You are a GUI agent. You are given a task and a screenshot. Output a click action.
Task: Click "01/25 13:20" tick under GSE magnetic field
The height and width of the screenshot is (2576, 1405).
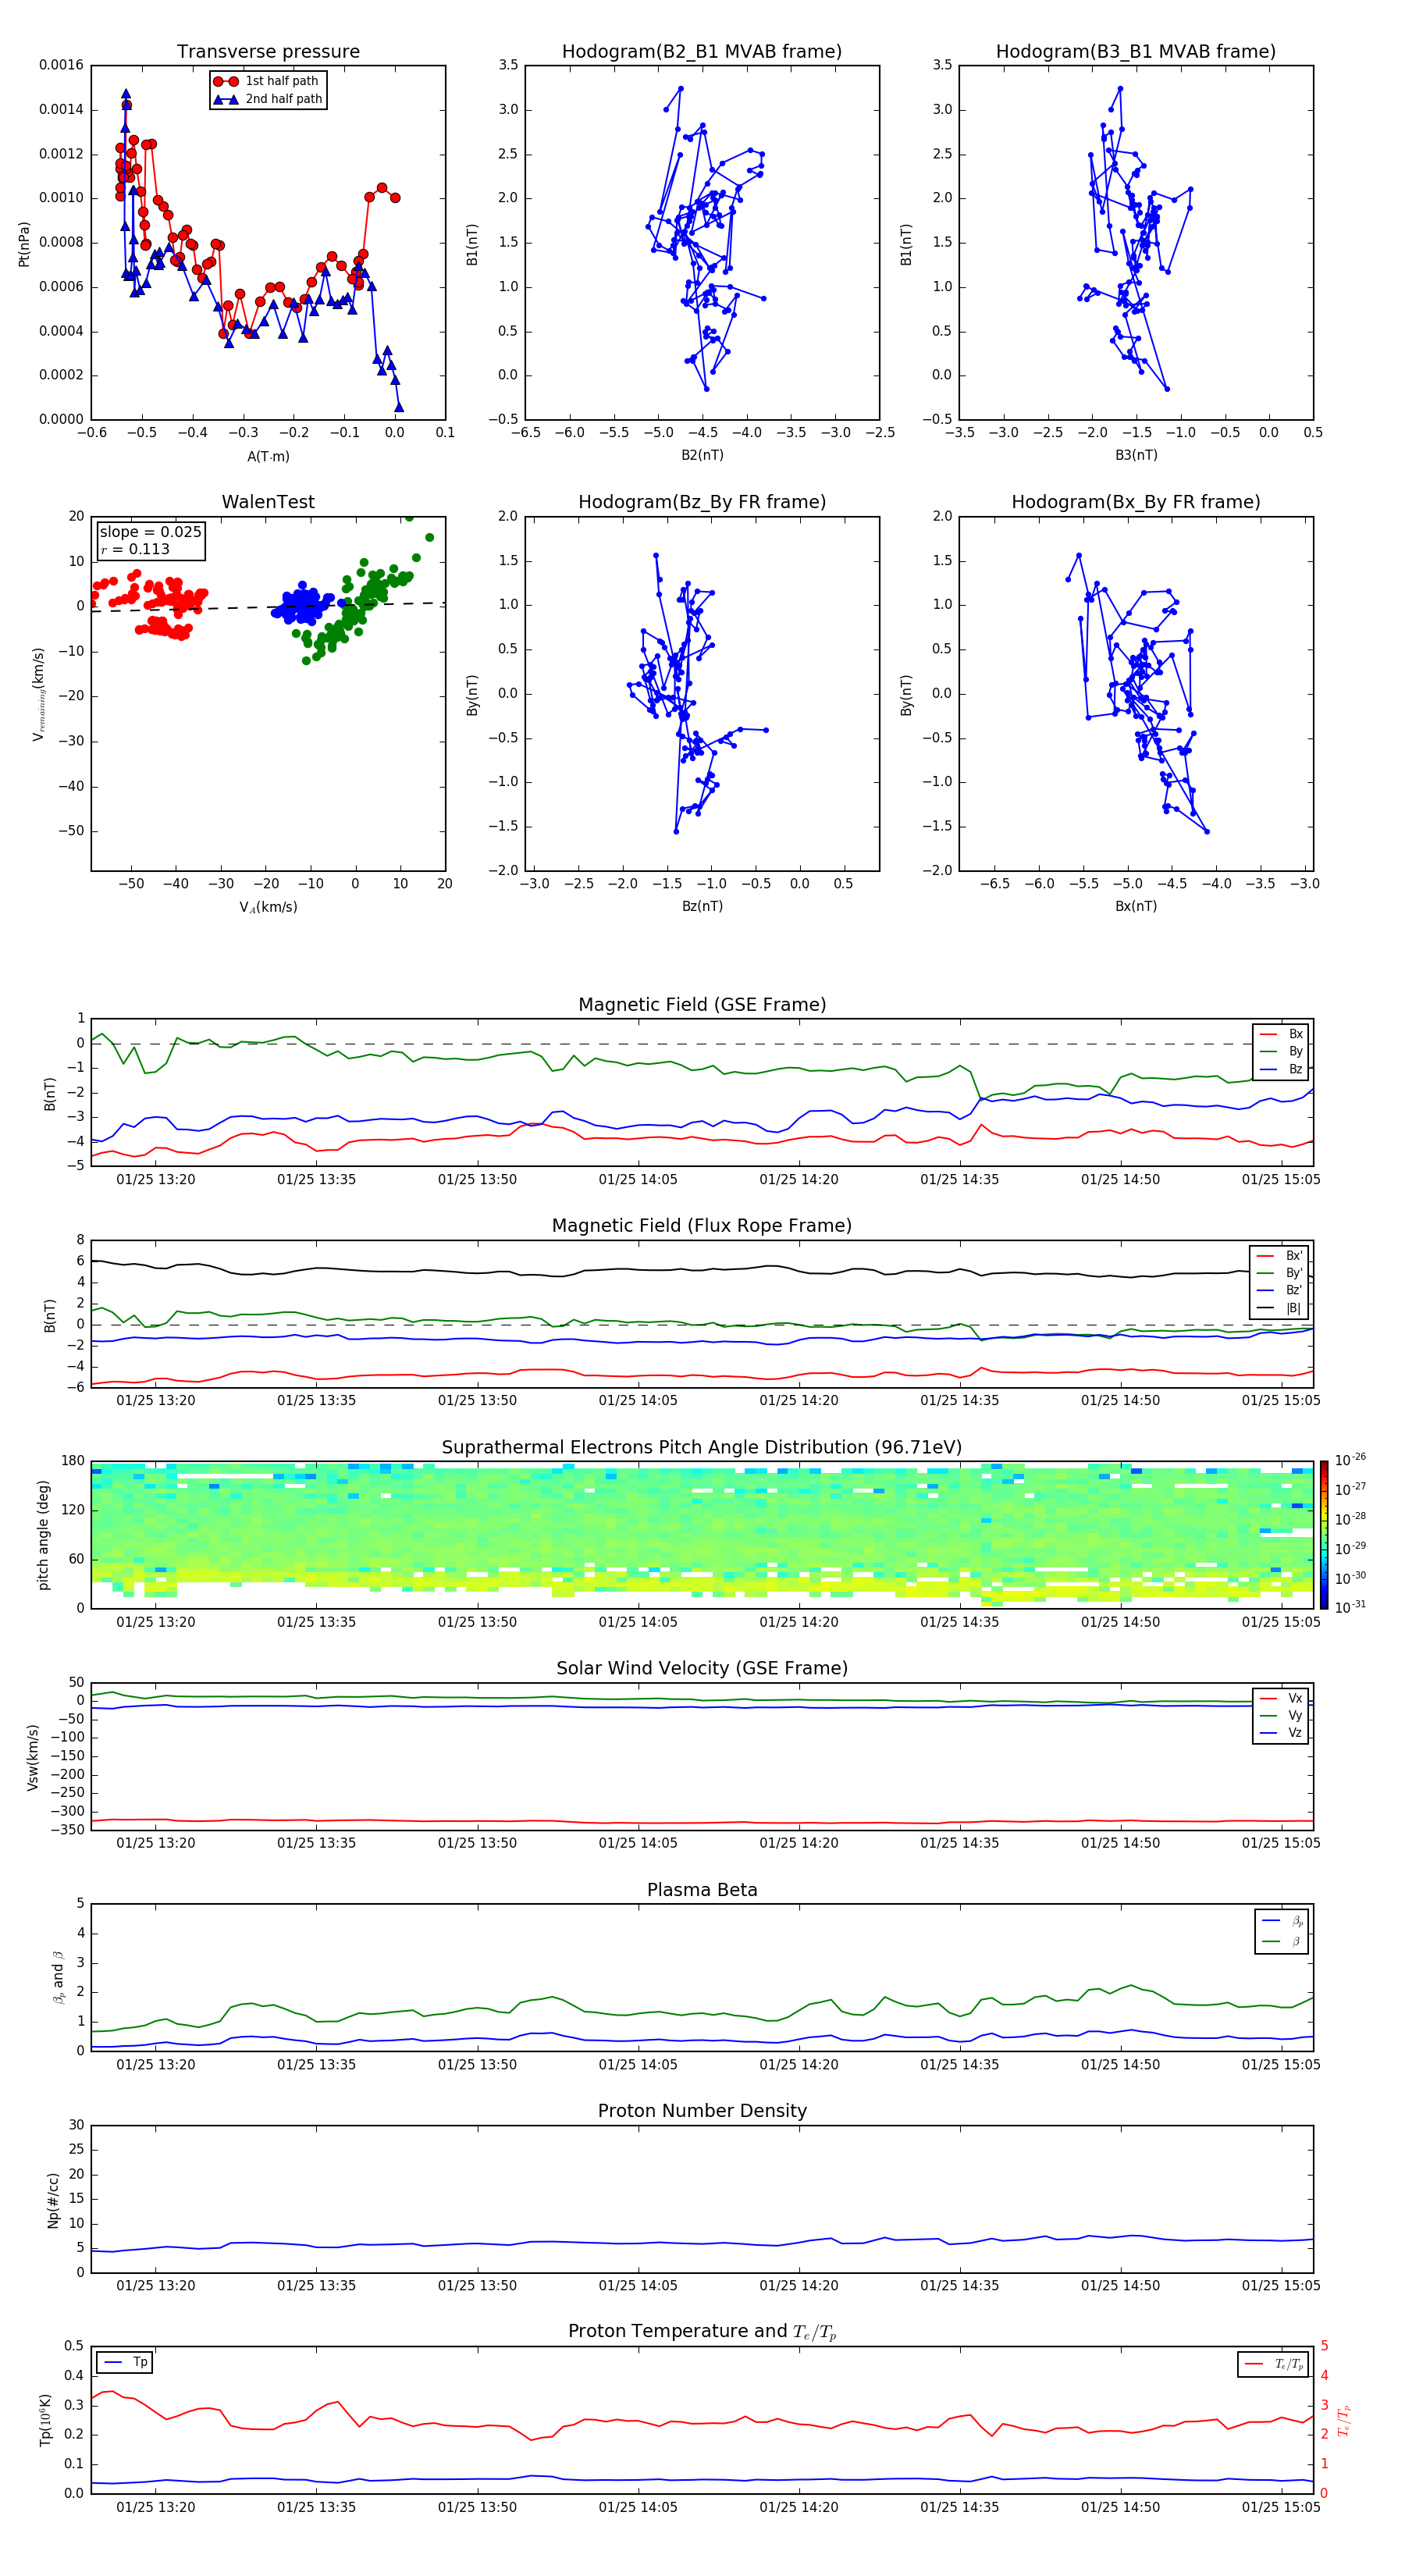click(x=156, y=1180)
